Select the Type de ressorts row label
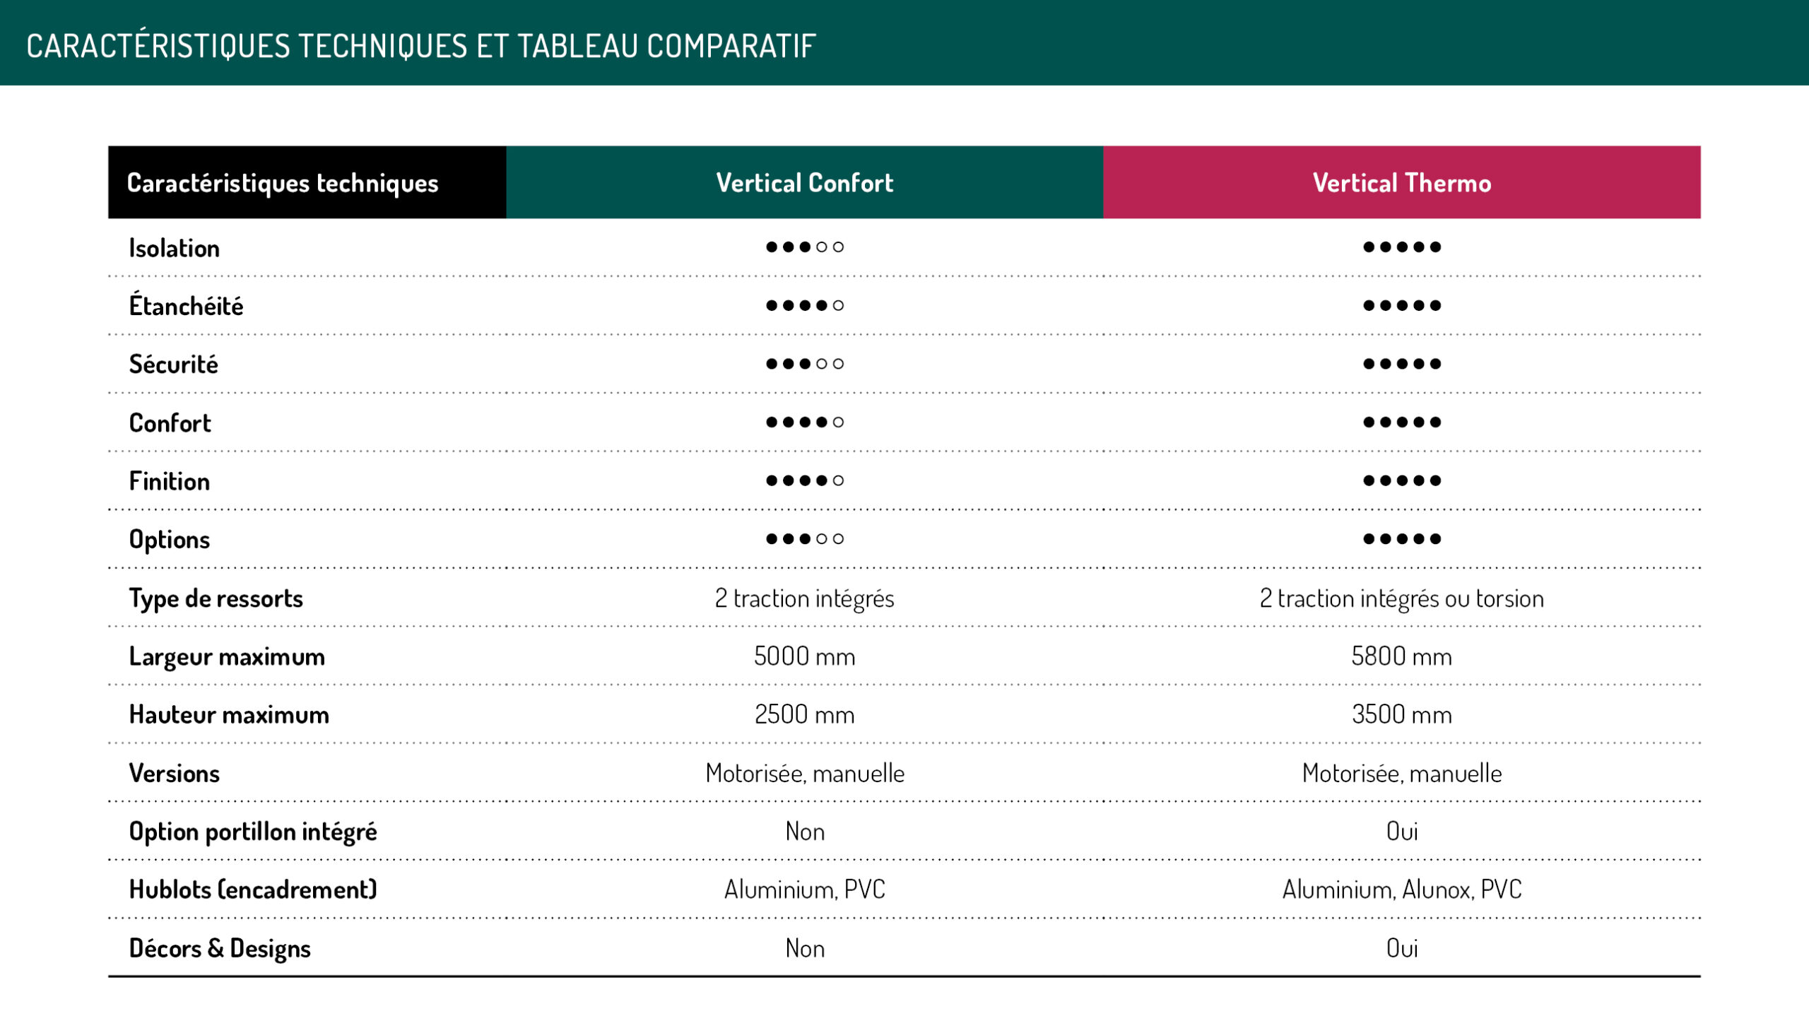Screen dimensions: 1809x1021 tap(216, 598)
